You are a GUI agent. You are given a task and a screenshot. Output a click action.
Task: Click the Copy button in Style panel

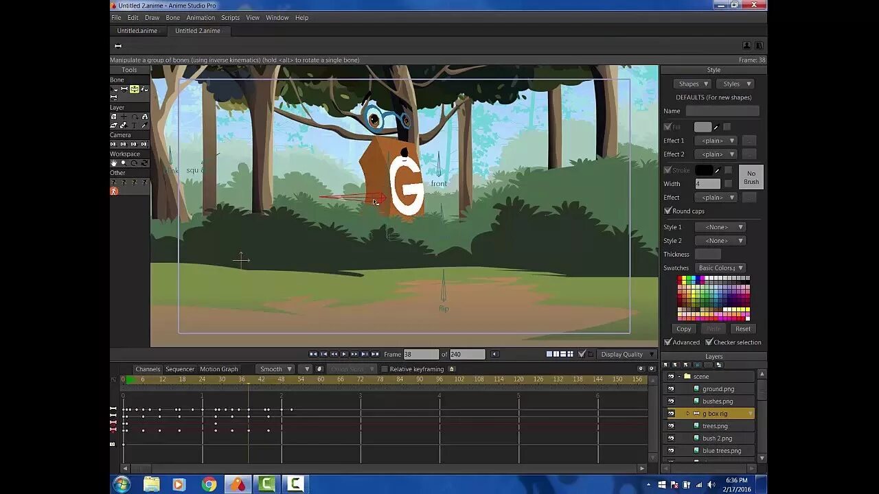tap(683, 329)
